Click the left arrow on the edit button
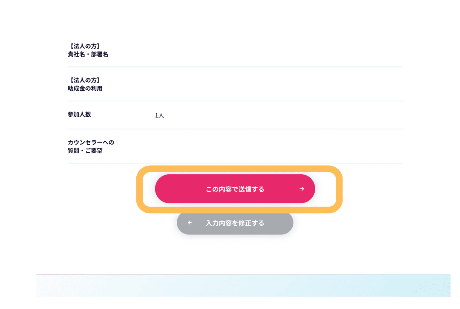The height and width of the screenshot is (309, 460). 190,223
